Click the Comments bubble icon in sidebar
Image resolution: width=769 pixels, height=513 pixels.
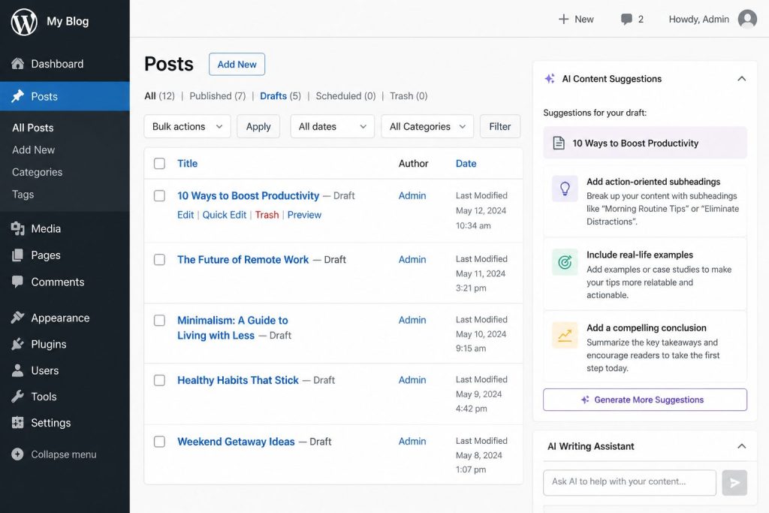tap(18, 282)
